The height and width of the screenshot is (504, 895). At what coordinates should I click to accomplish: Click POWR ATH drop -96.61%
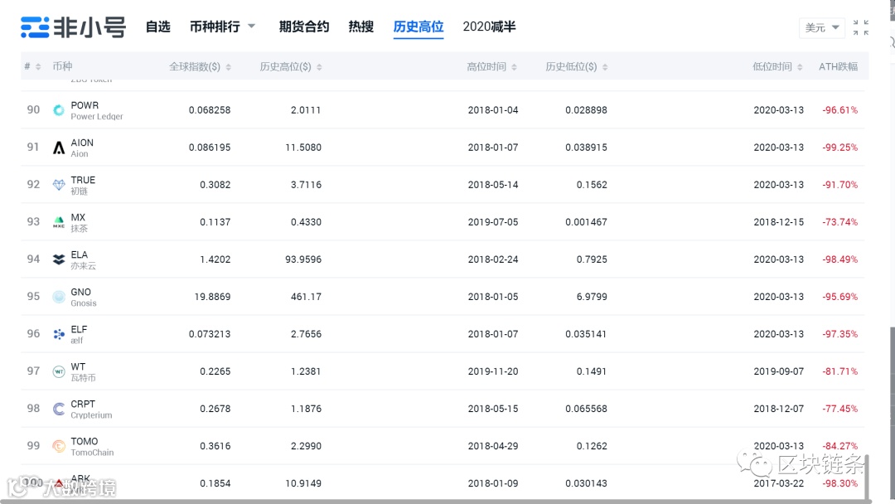pos(839,110)
